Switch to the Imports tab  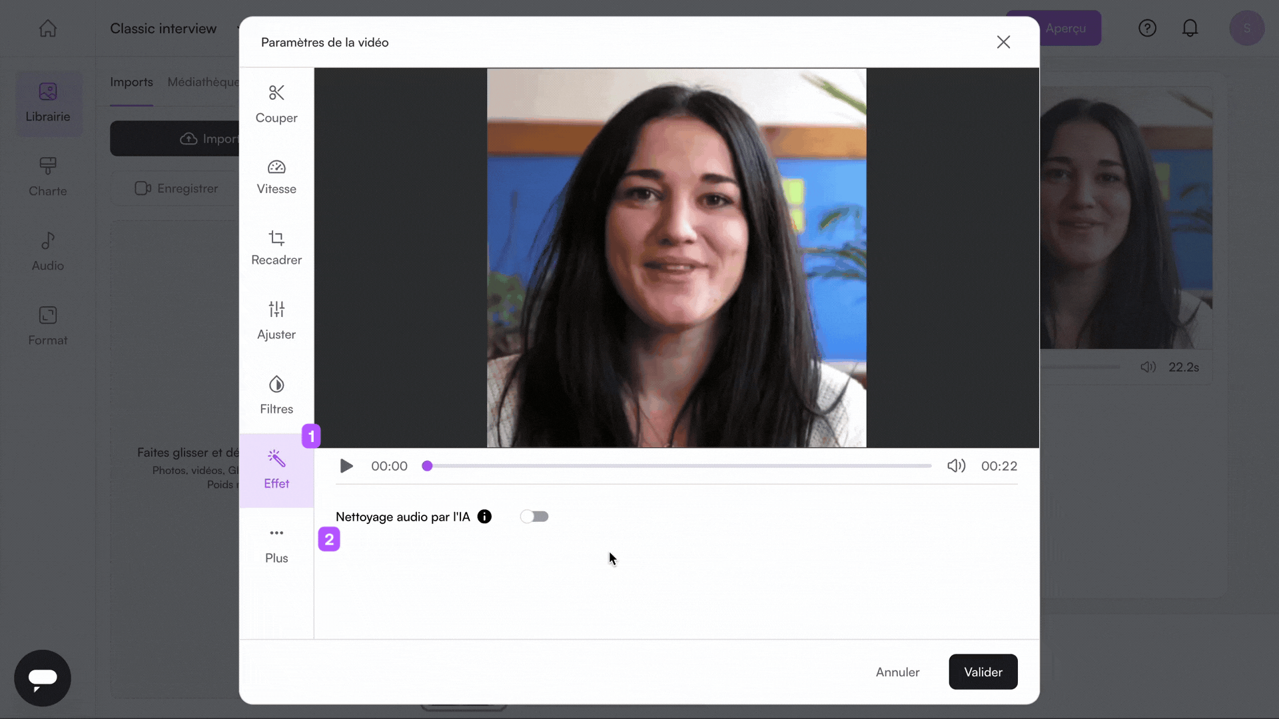131,82
